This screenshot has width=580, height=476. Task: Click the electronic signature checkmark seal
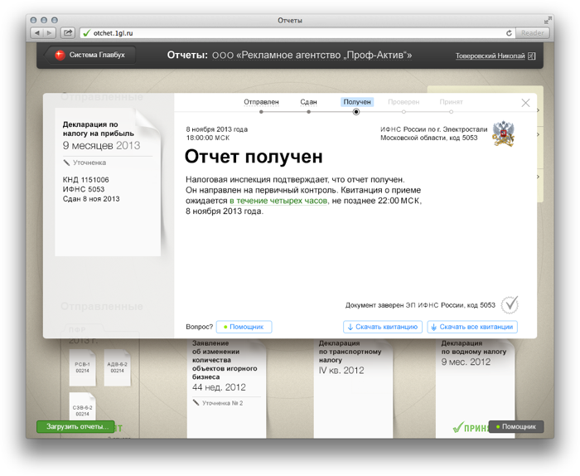tap(510, 304)
